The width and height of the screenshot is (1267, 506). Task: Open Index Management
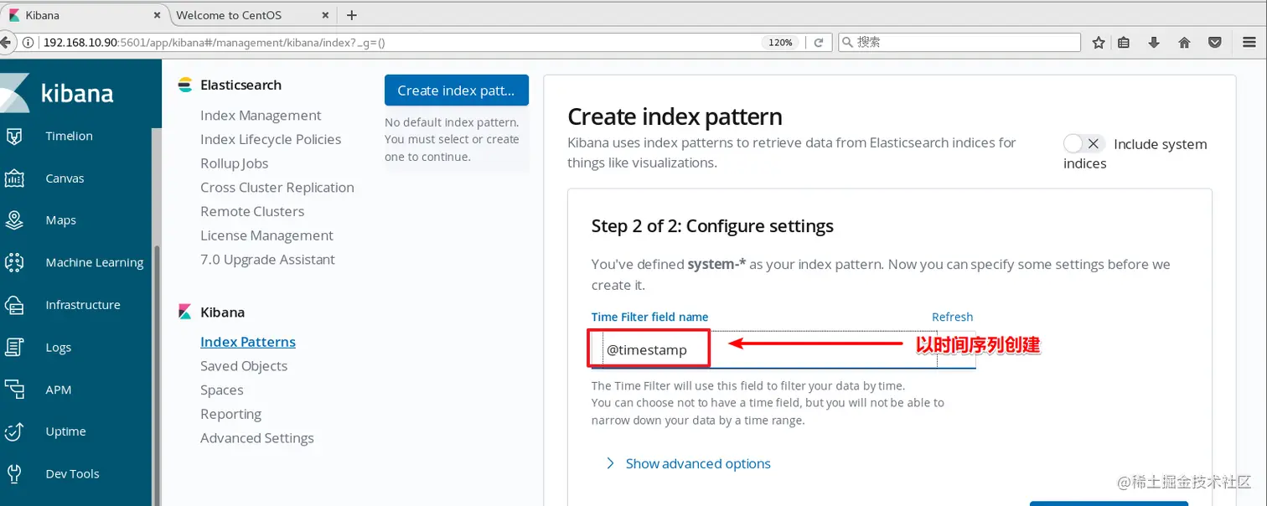[x=261, y=116]
